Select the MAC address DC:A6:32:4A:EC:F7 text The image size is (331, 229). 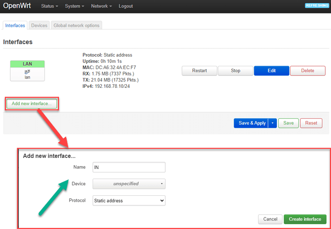point(116,68)
